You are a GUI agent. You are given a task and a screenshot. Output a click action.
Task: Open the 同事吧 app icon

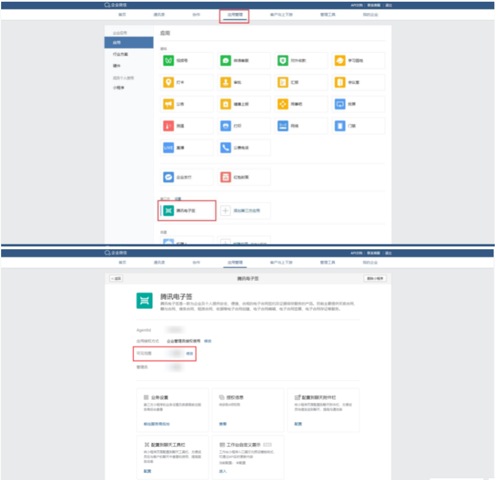(x=282, y=104)
